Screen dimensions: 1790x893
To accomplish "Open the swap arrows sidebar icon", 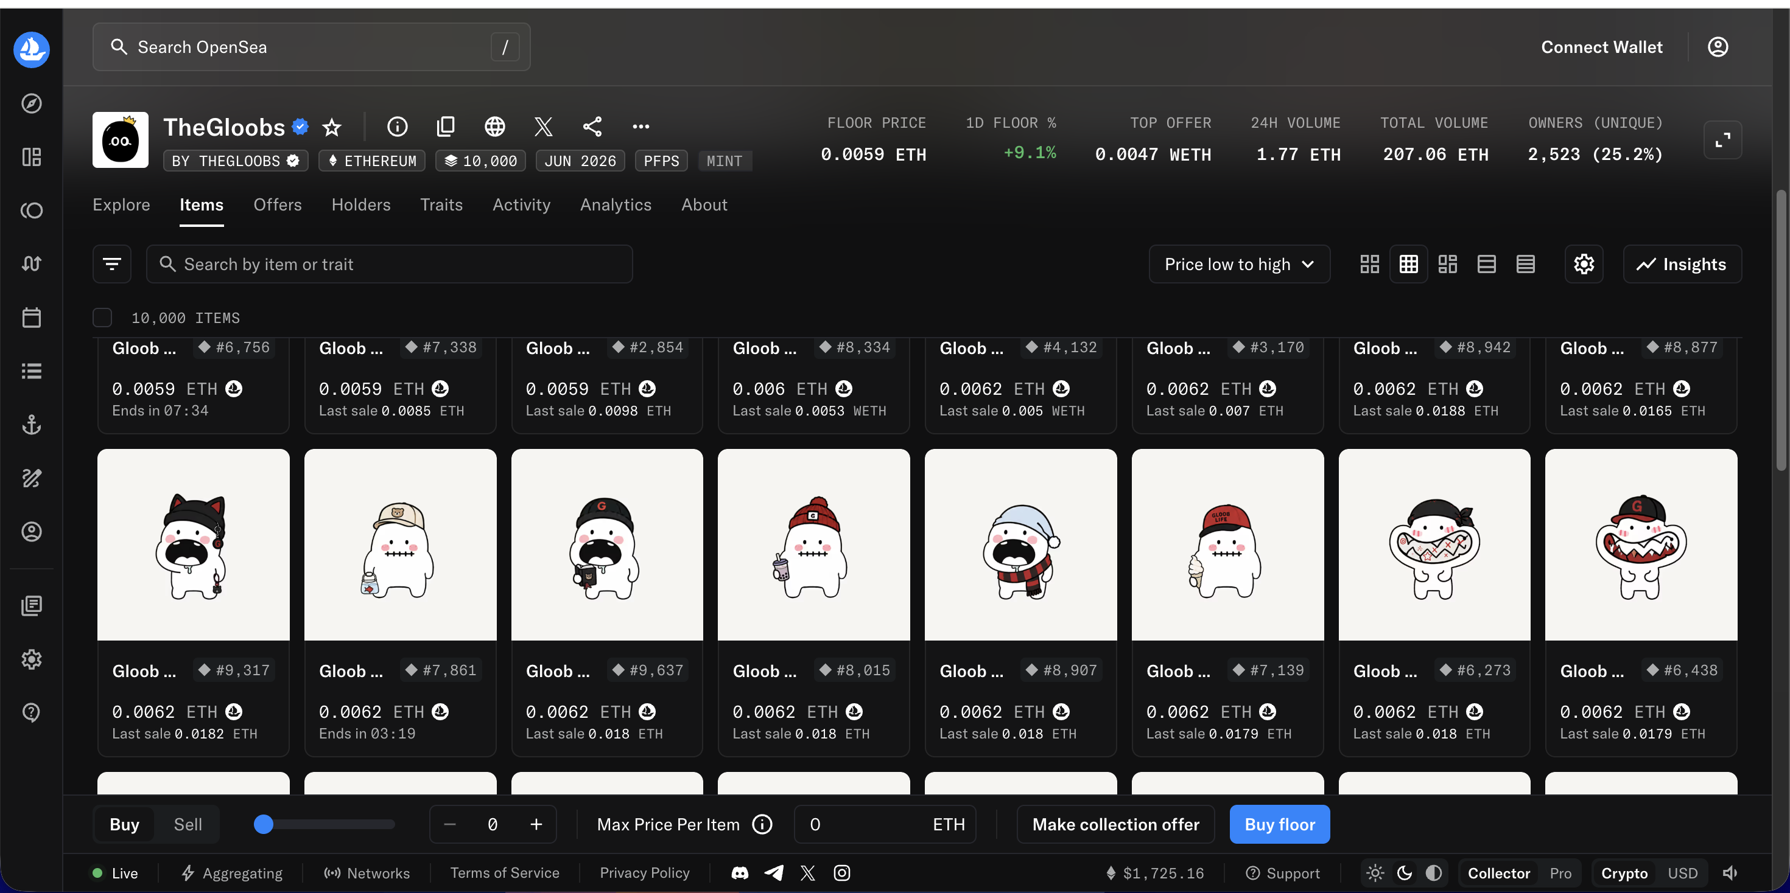I will [x=31, y=264].
